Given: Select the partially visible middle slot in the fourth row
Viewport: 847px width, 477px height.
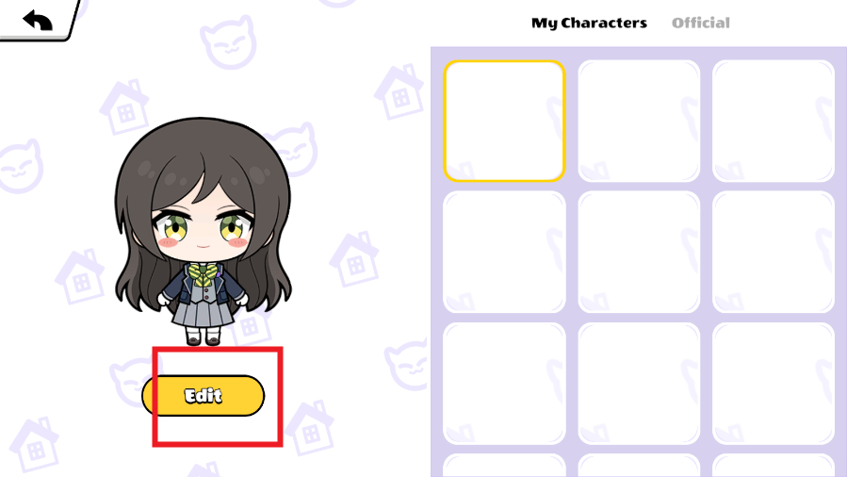Looking at the screenshot, I should click(x=639, y=466).
